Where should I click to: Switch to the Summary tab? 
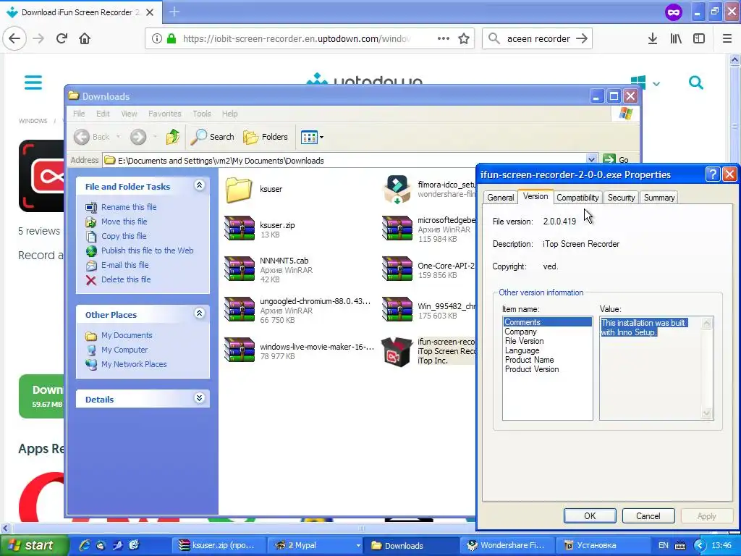pyautogui.click(x=659, y=198)
